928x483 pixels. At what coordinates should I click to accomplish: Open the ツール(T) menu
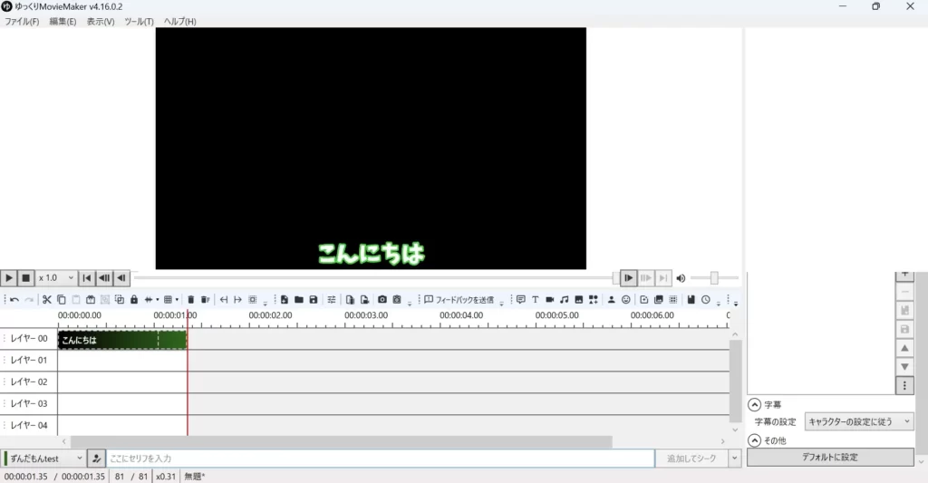(139, 22)
